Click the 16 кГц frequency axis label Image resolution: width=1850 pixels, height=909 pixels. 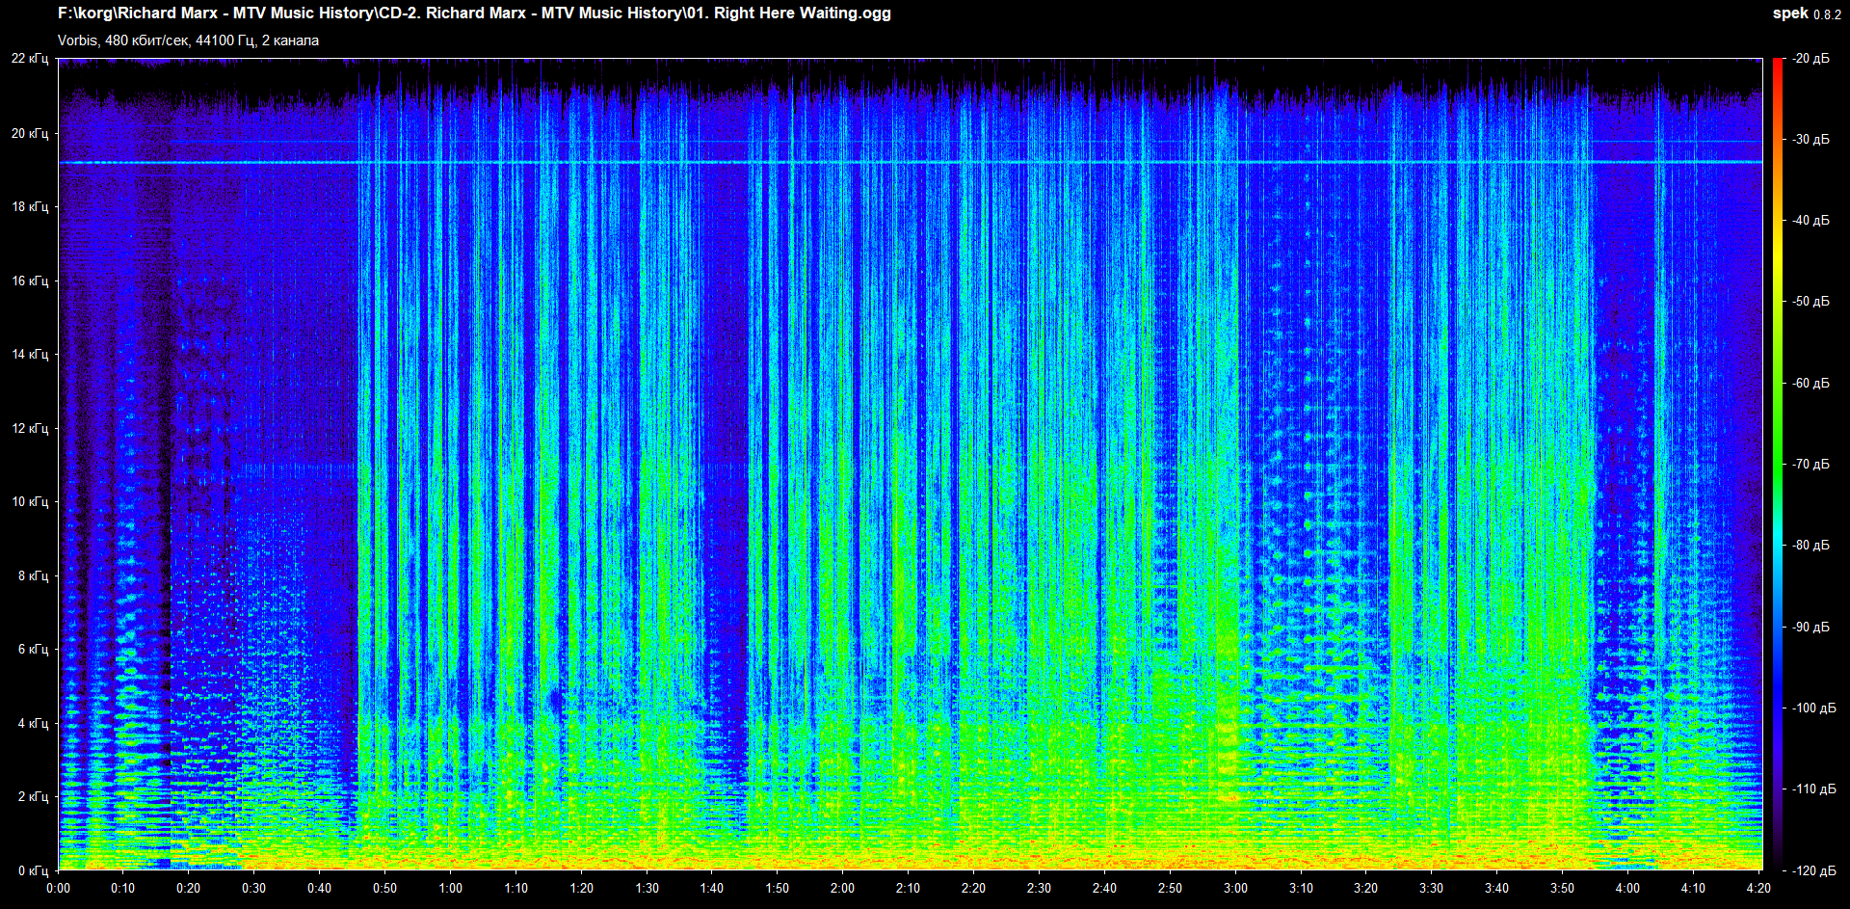click(30, 281)
